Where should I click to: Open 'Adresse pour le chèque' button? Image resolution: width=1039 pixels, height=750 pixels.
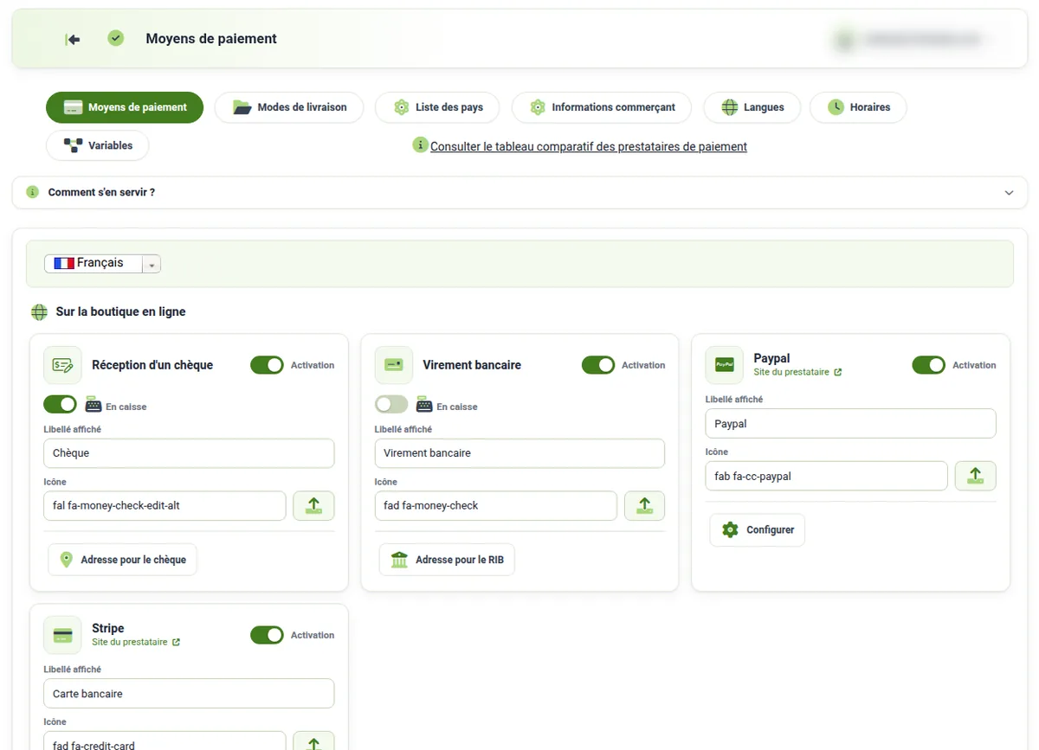pyautogui.click(x=122, y=560)
